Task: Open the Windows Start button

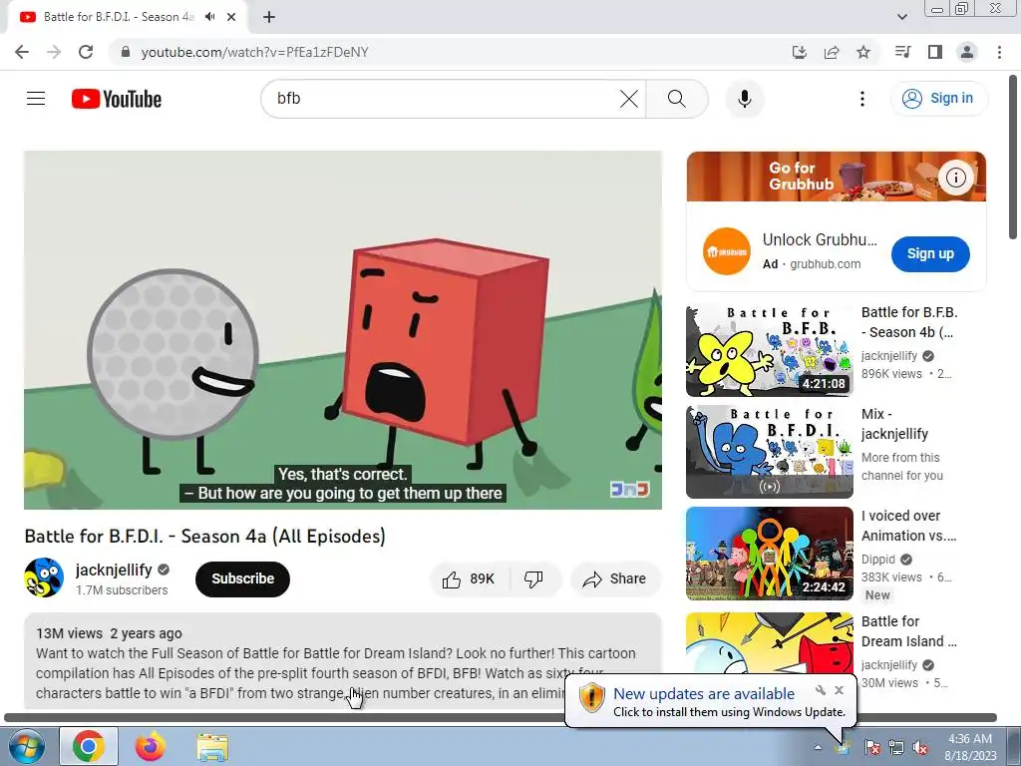Action: (x=26, y=746)
